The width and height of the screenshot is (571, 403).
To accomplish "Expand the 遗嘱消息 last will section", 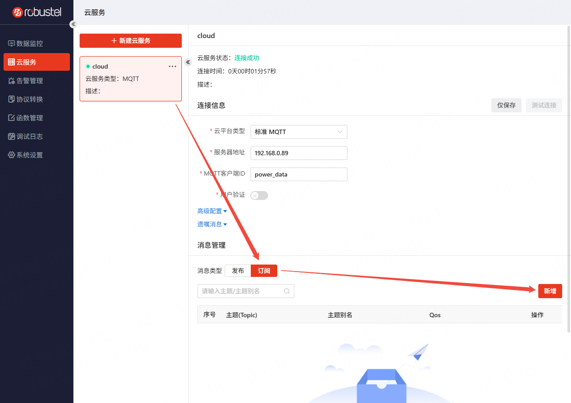I will (x=212, y=224).
